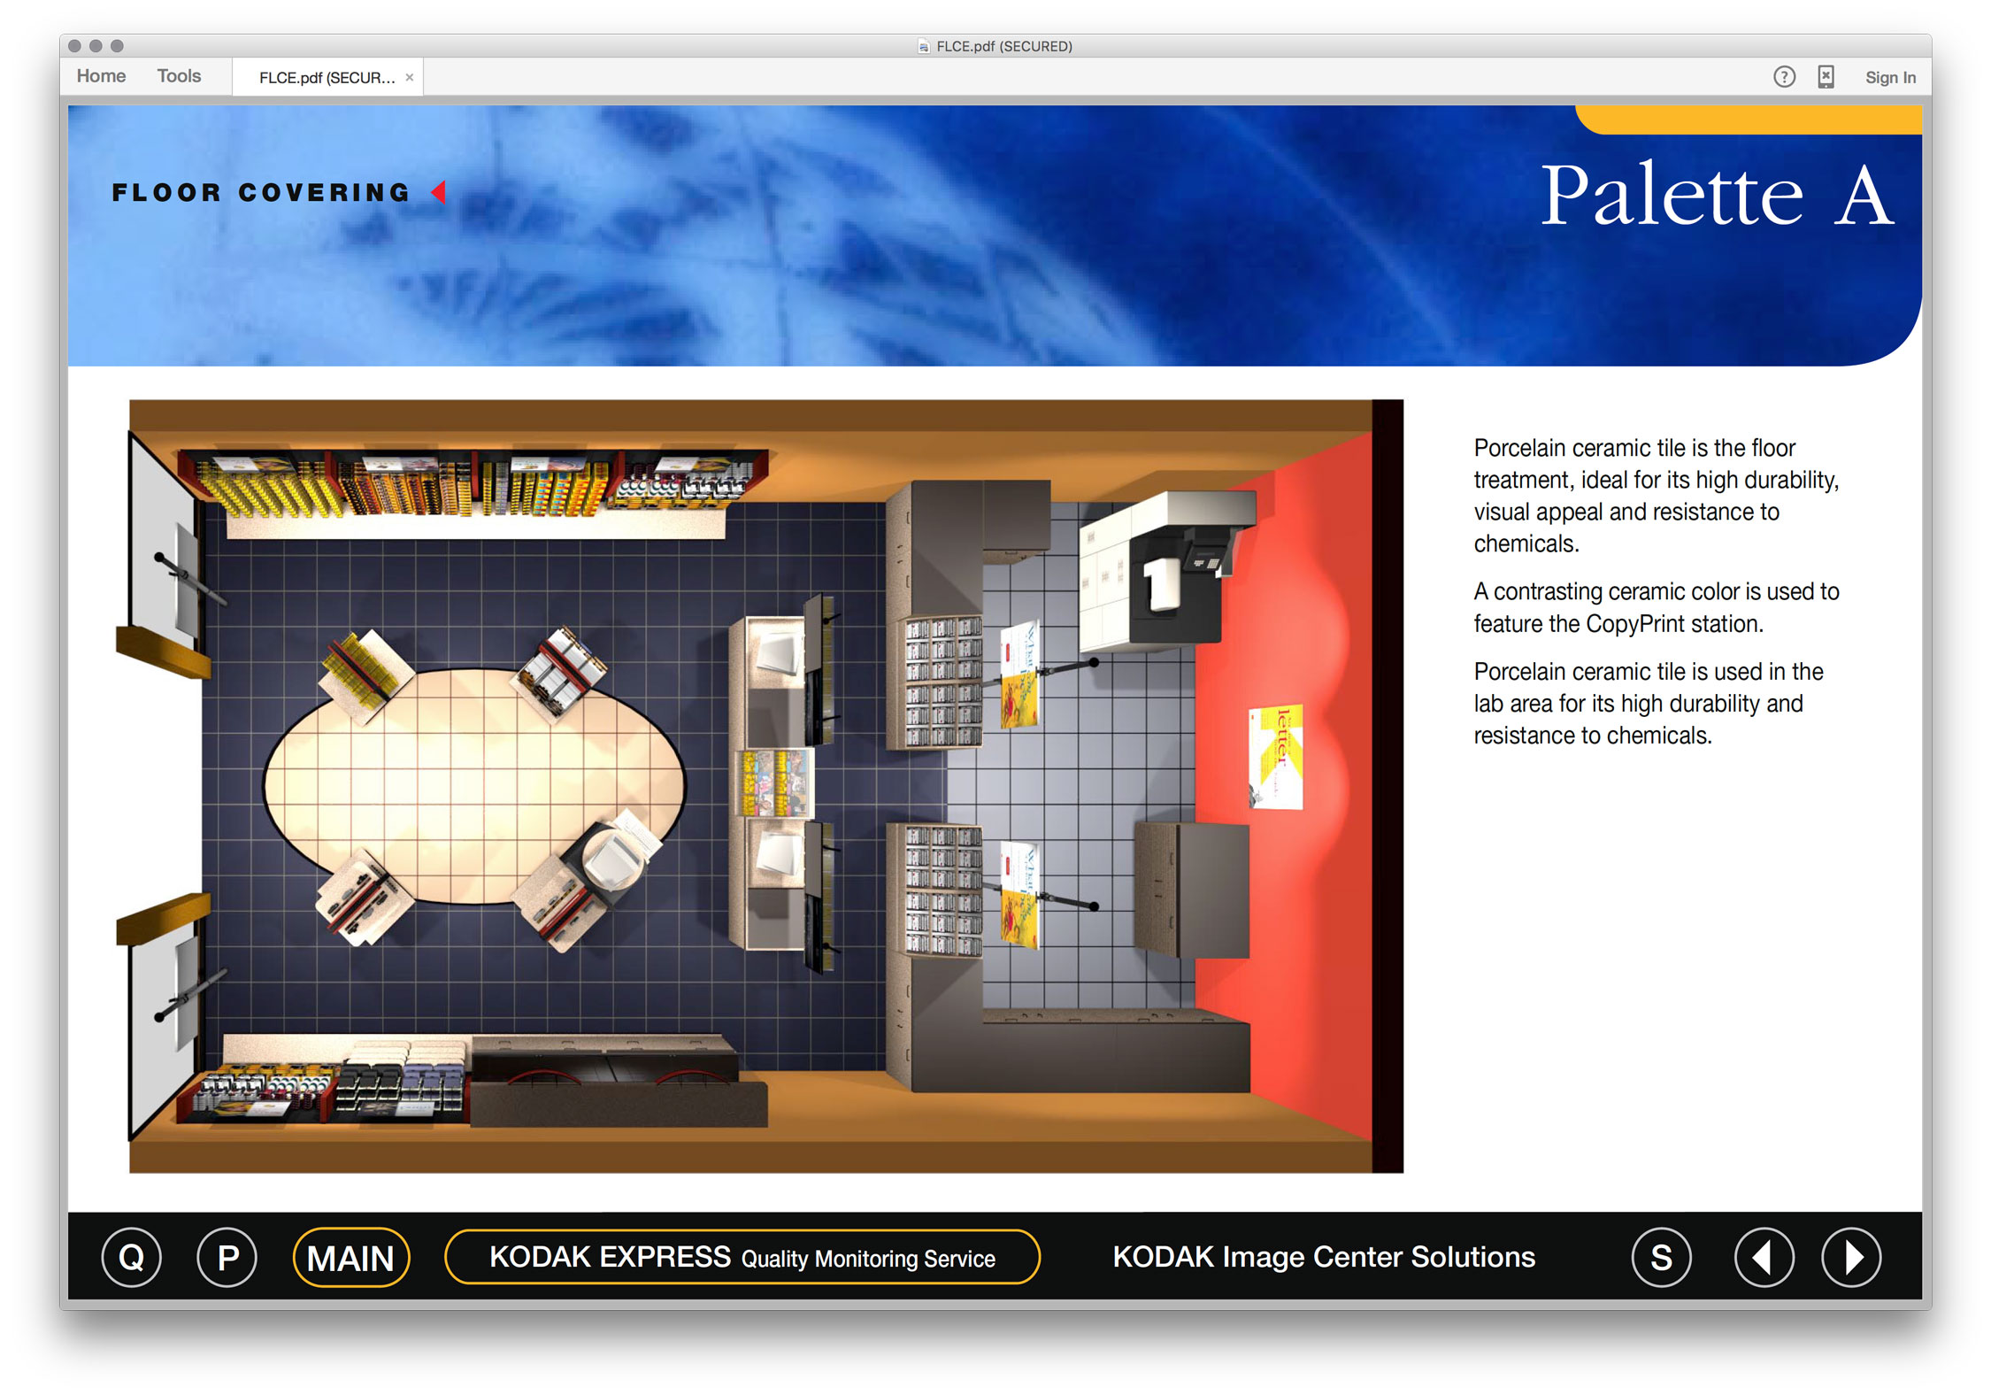Image resolution: width=1991 pixels, height=1395 pixels.
Task: Select the FLCE.pdf document tab
Action: pyautogui.click(x=327, y=78)
